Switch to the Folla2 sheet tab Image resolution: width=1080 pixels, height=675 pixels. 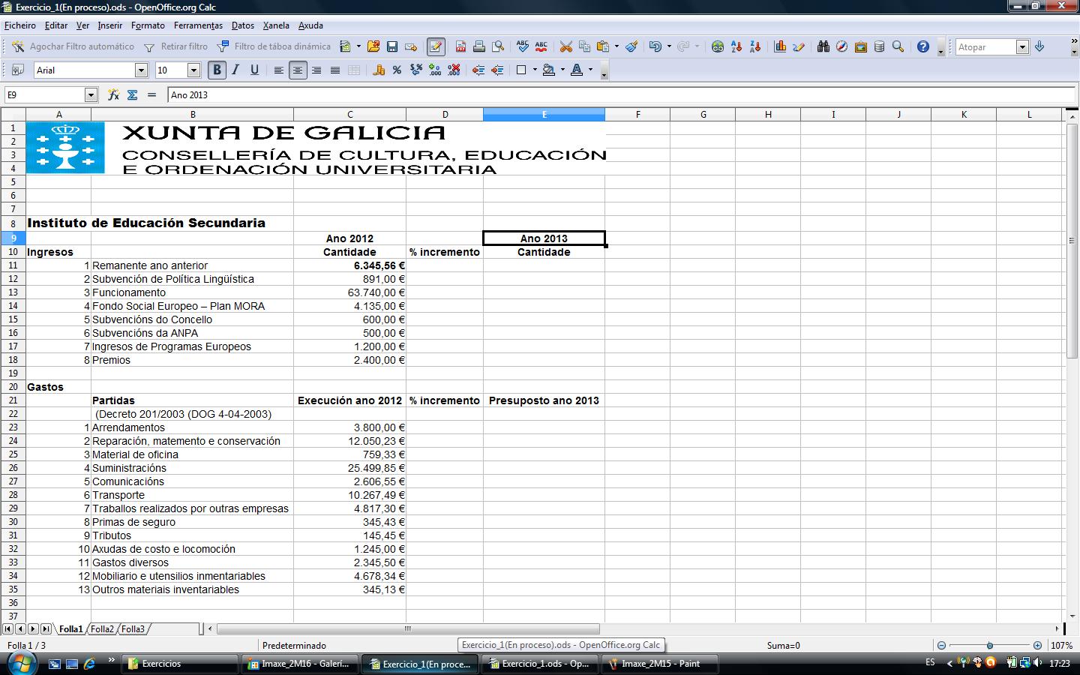pyautogui.click(x=102, y=629)
